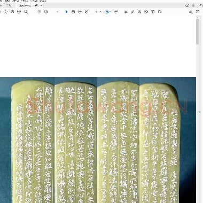203x203 pixels.
Task: Click the stamp tool icon
Action: pyautogui.click(x=146, y=12)
